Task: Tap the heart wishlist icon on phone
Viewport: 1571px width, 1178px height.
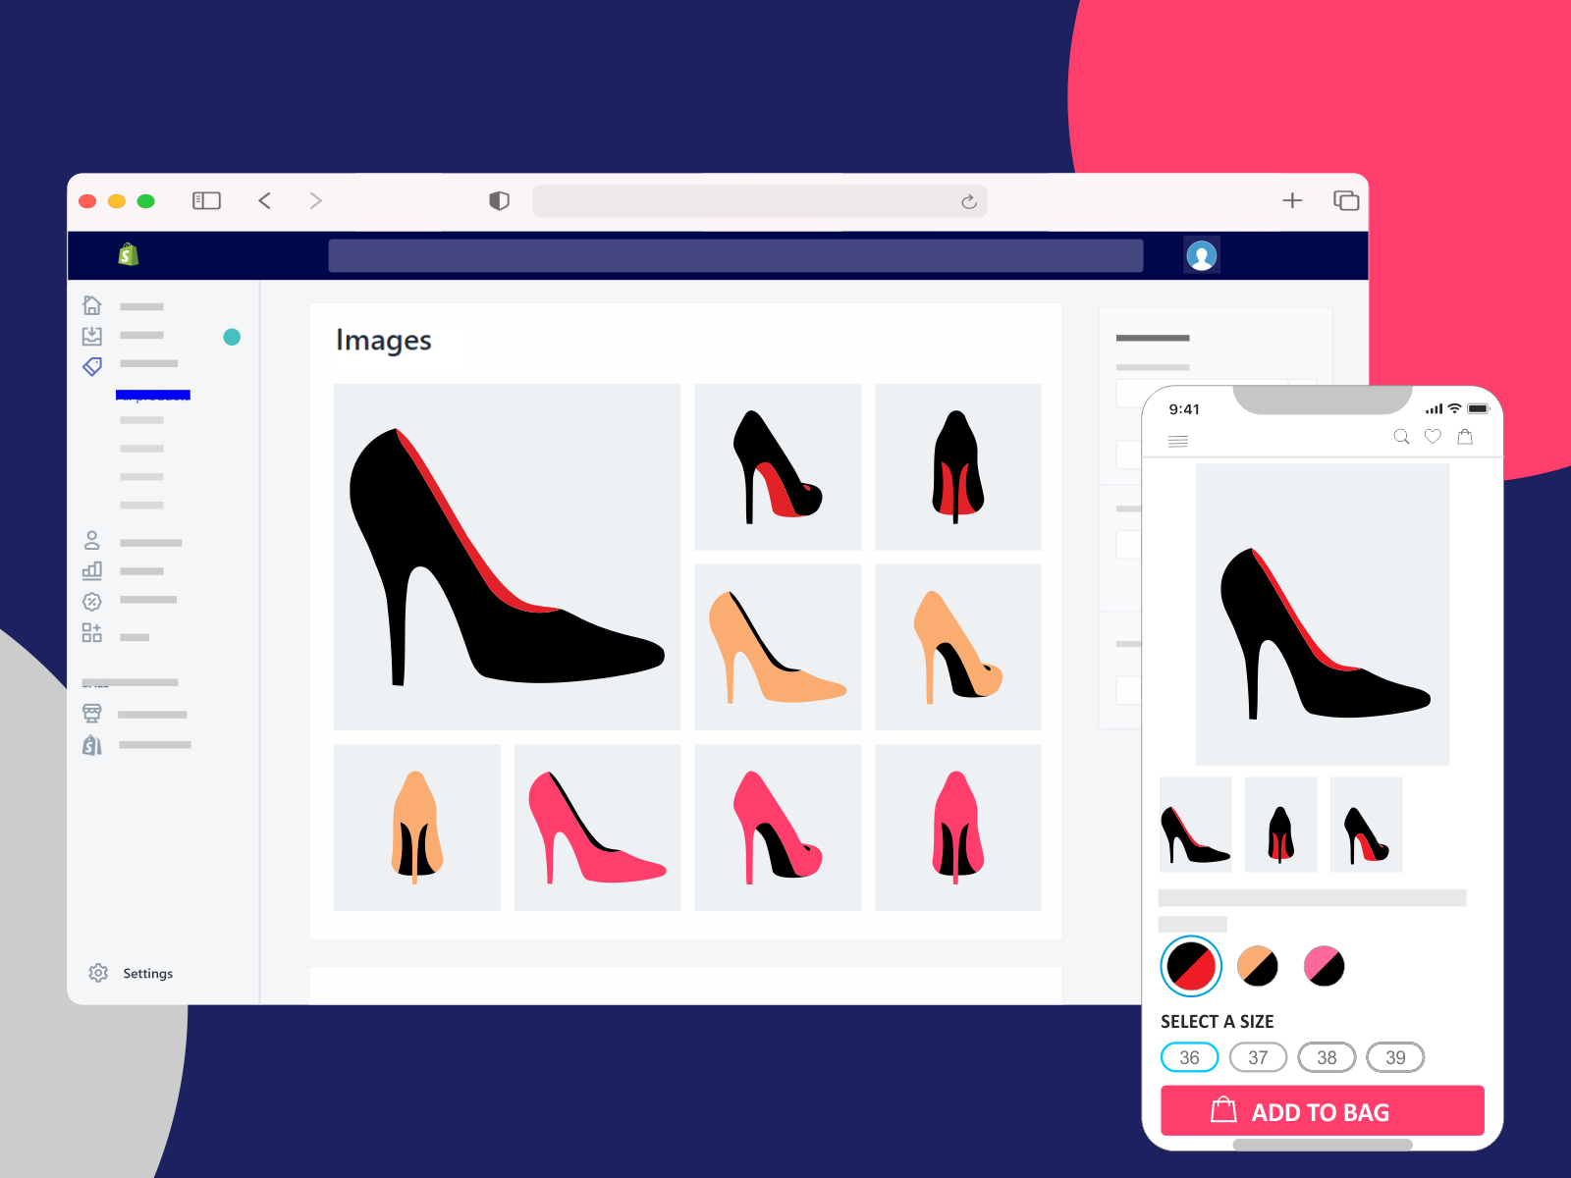Action: (x=1434, y=437)
